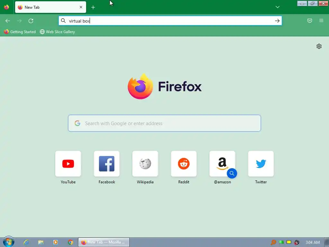Open the list all tabs dropdown
This screenshot has height=247, width=329.
coord(277,7)
